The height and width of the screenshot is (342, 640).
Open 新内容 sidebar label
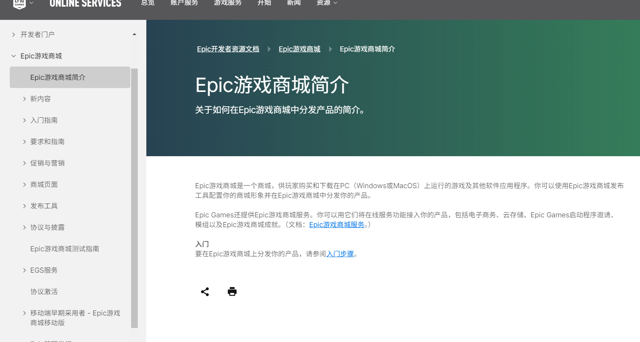click(41, 99)
